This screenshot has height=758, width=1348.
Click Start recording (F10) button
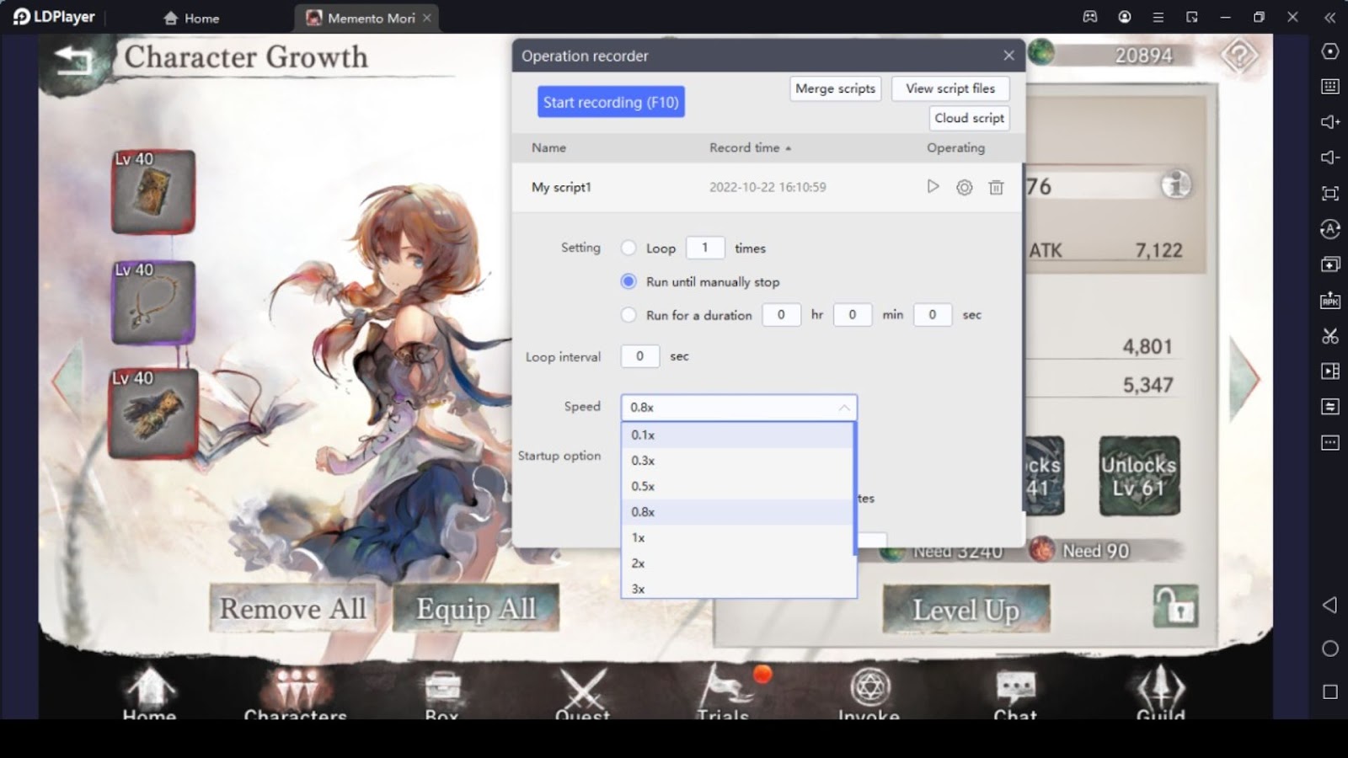pyautogui.click(x=610, y=102)
